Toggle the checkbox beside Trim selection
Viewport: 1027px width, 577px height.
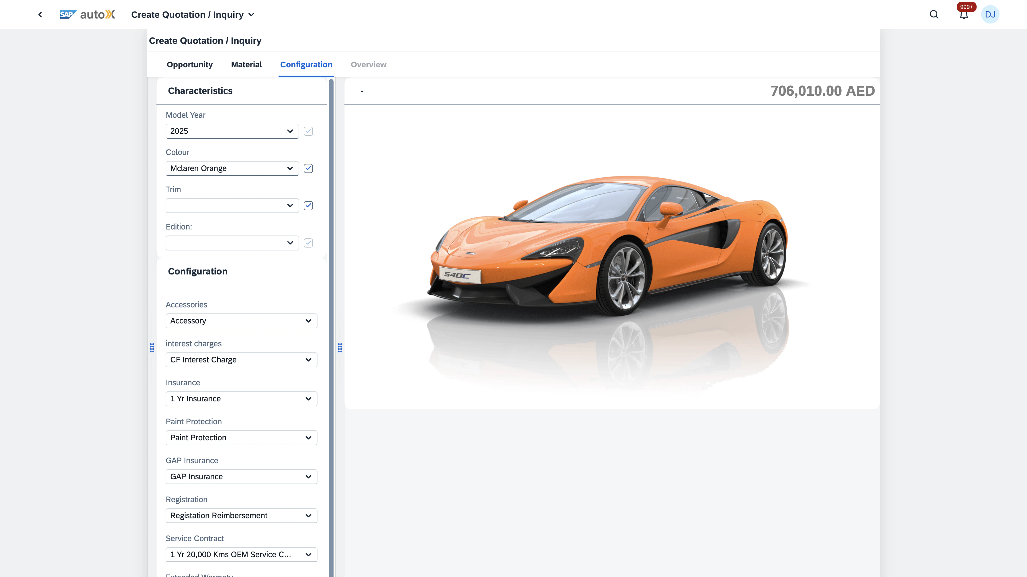click(308, 206)
